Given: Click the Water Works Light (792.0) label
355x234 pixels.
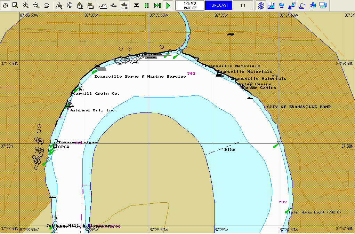Looking at the screenshot, I should pyautogui.click(x=315, y=212).
